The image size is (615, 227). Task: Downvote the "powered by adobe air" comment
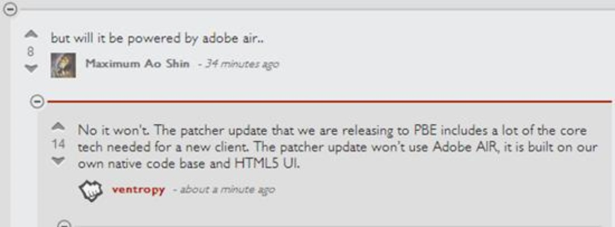tap(31, 68)
